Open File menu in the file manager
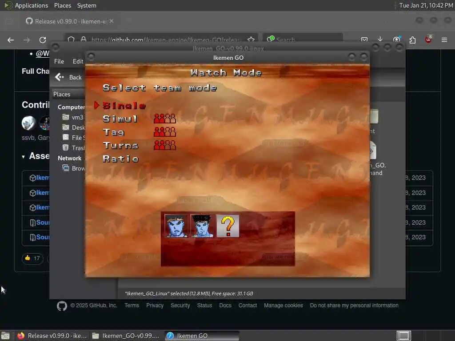Image resolution: width=455 pixels, height=341 pixels. pyautogui.click(x=59, y=61)
